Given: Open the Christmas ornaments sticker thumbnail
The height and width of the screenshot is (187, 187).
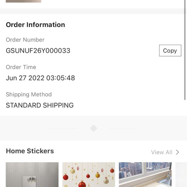Looking at the screenshot, I should coord(89,175).
